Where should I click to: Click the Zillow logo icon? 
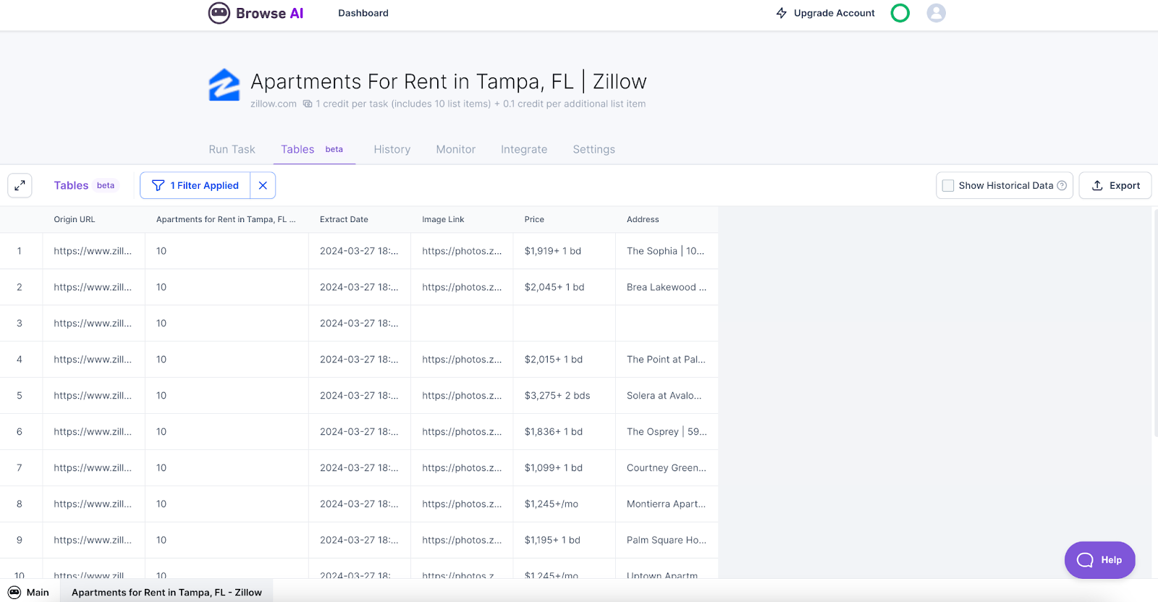click(224, 85)
